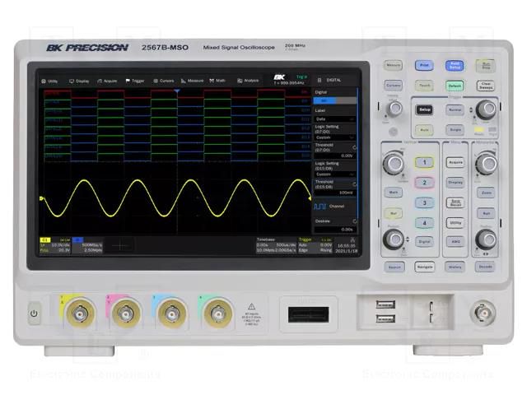
Task: Push the vertical scale knob
Action: coord(394,163)
